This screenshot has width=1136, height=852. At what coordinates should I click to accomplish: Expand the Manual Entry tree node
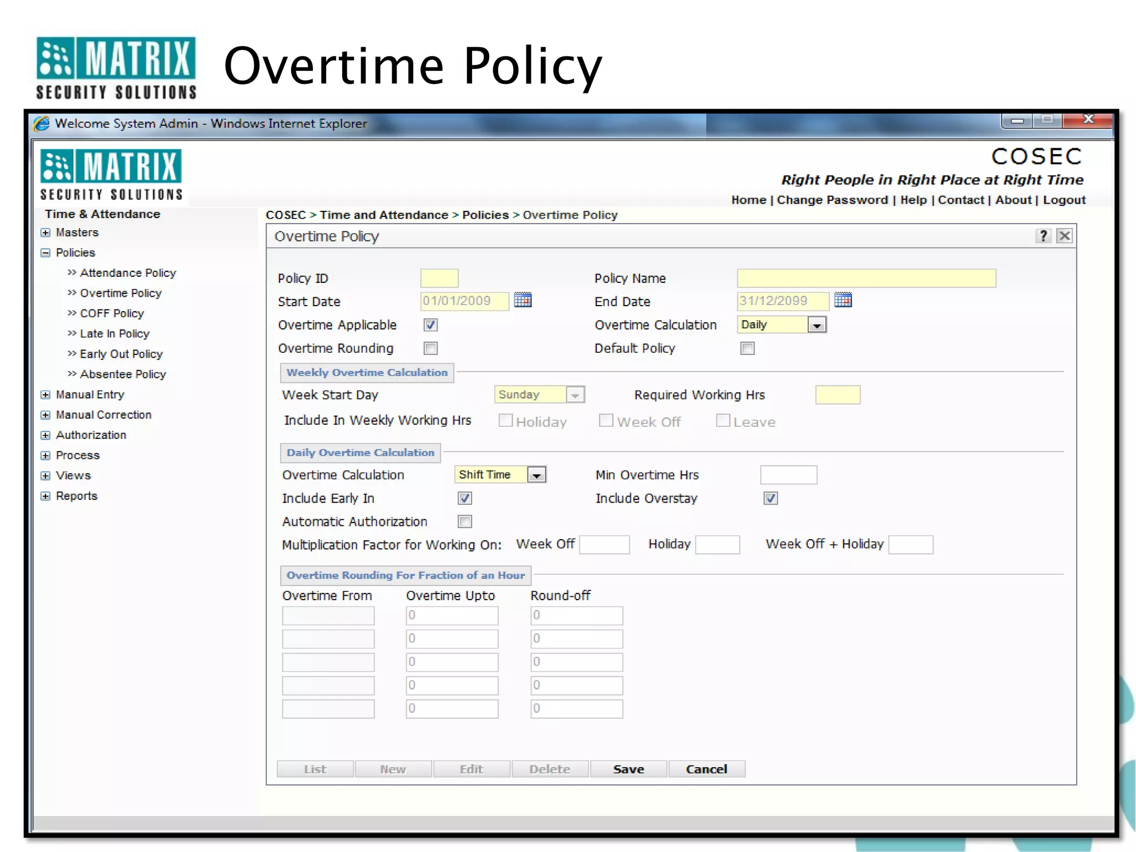pos(45,395)
